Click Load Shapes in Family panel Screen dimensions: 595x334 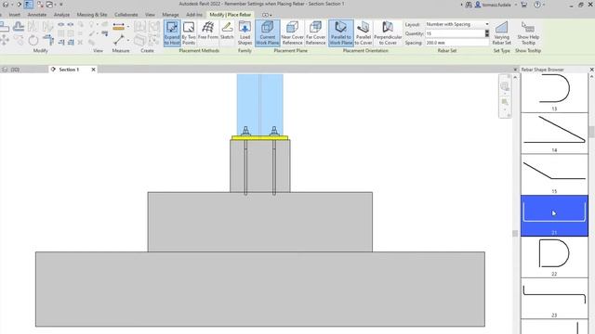tap(245, 33)
